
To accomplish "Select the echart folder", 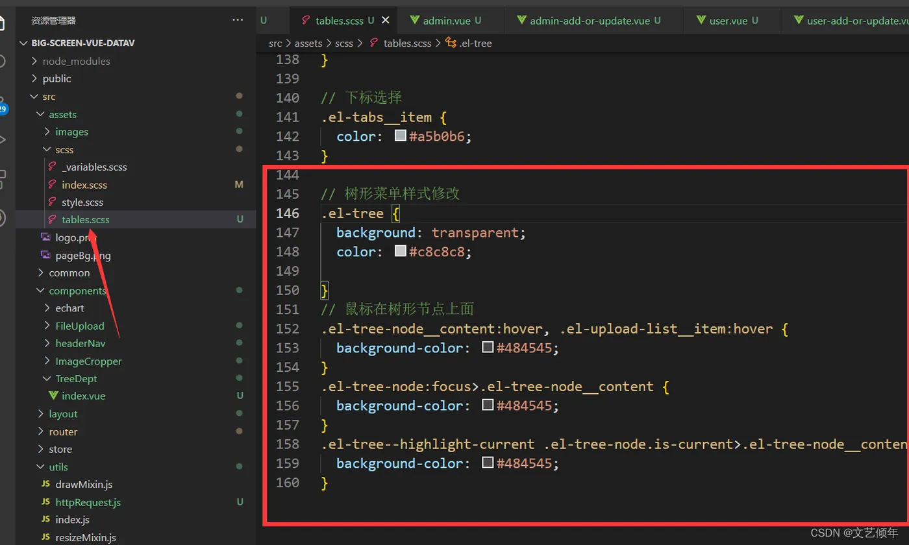I will point(69,308).
